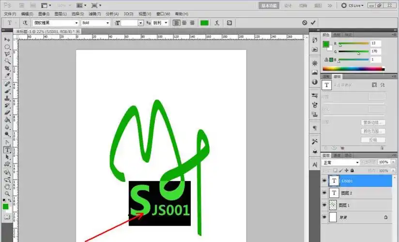This screenshot has height=242, width=399.
Task: Click the 颜色范围... button
Action: click(x=373, y=131)
